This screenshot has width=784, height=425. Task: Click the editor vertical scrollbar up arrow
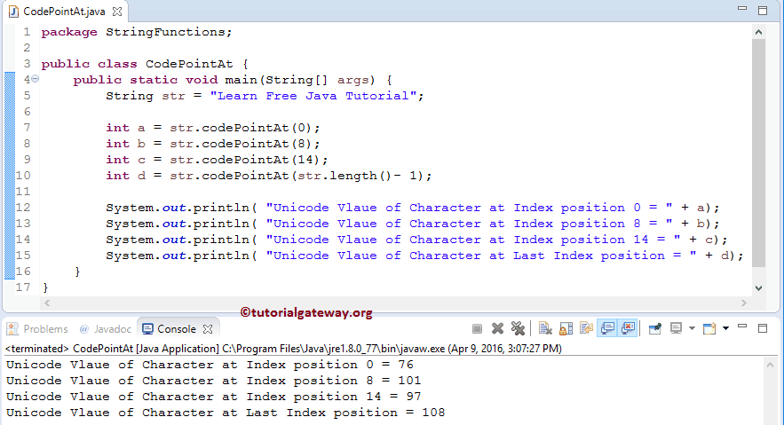758,33
